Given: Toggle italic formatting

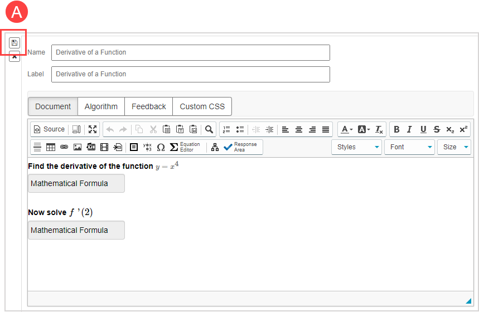Looking at the screenshot, I should 409,129.
